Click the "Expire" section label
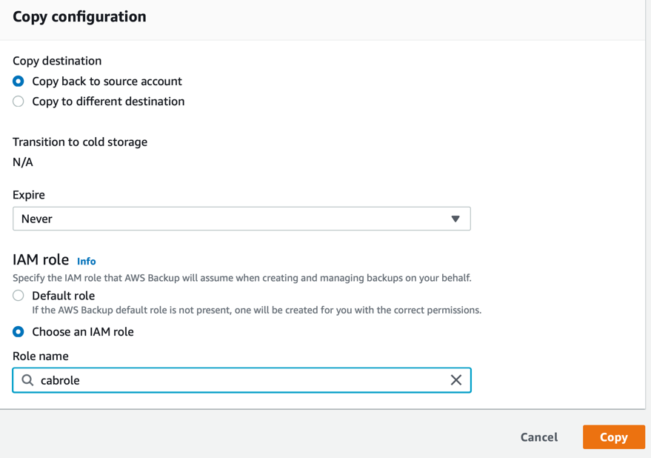 click(x=27, y=195)
